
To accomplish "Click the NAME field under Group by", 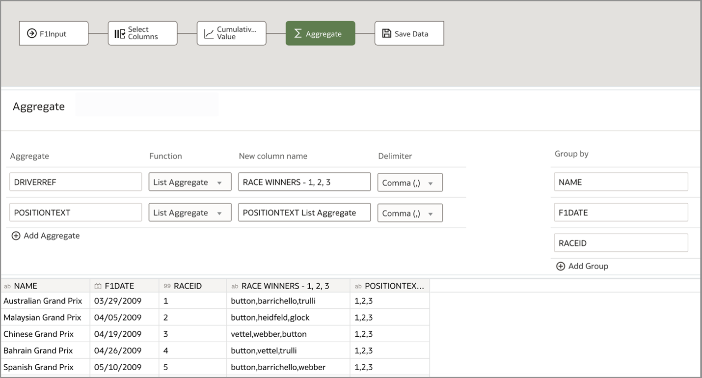I will coord(621,182).
